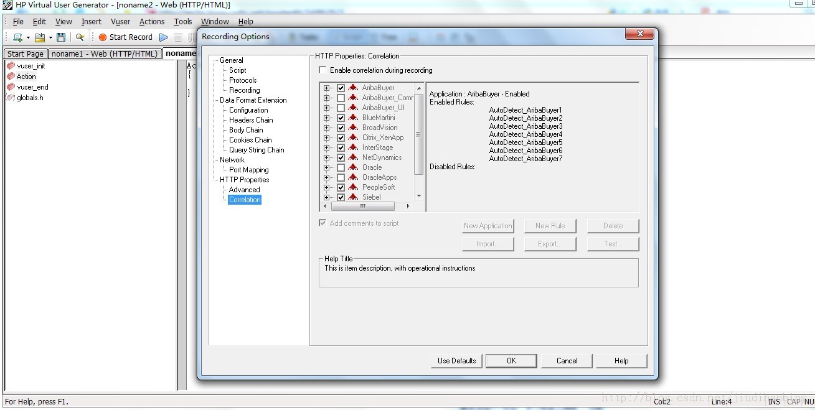
Task: Click the magnifier search icon in toolbar
Action: coord(80,37)
